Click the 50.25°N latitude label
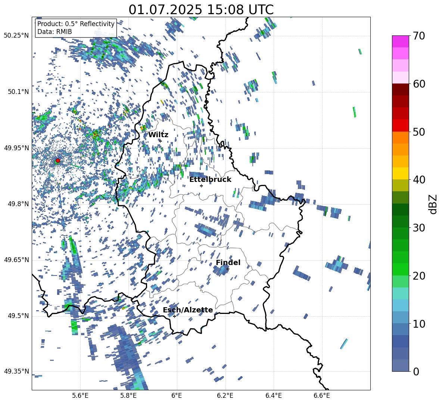Image resolution: width=442 pixels, height=403 pixels. coord(16,36)
